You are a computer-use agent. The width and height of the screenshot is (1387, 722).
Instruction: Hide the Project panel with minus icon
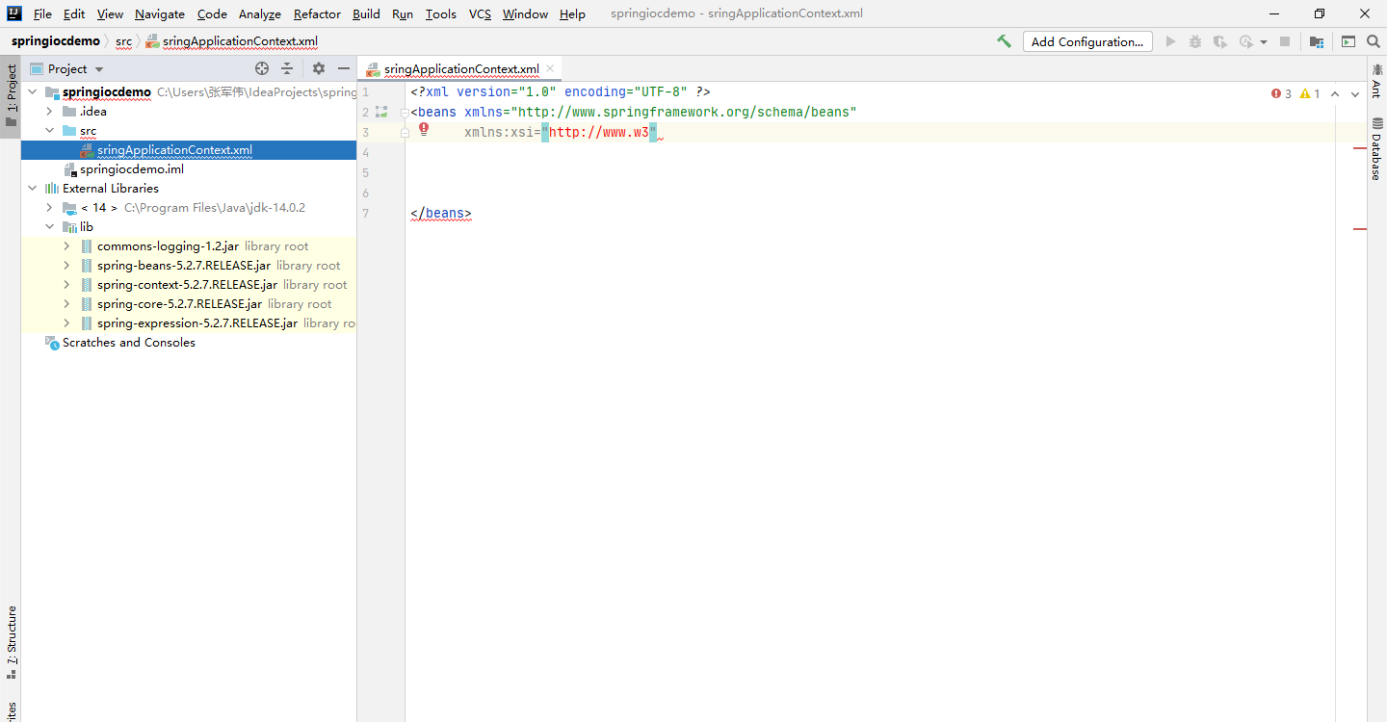pos(344,68)
